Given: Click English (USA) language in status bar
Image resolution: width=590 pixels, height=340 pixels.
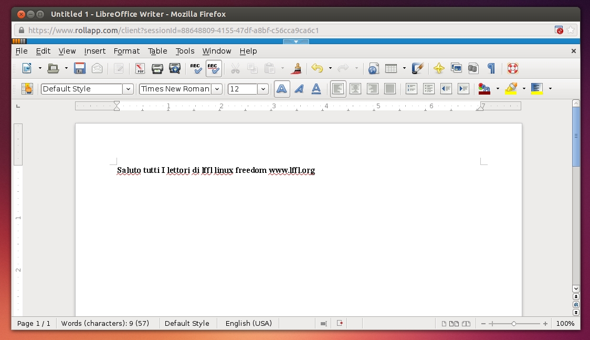Looking at the screenshot, I should point(249,323).
